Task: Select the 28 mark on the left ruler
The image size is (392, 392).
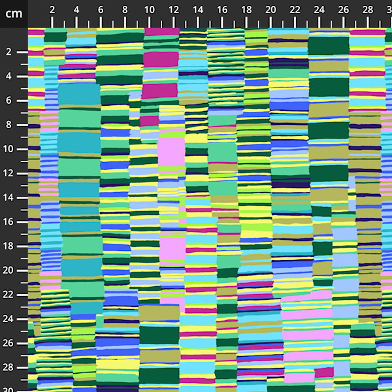Action: [x=9, y=367]
